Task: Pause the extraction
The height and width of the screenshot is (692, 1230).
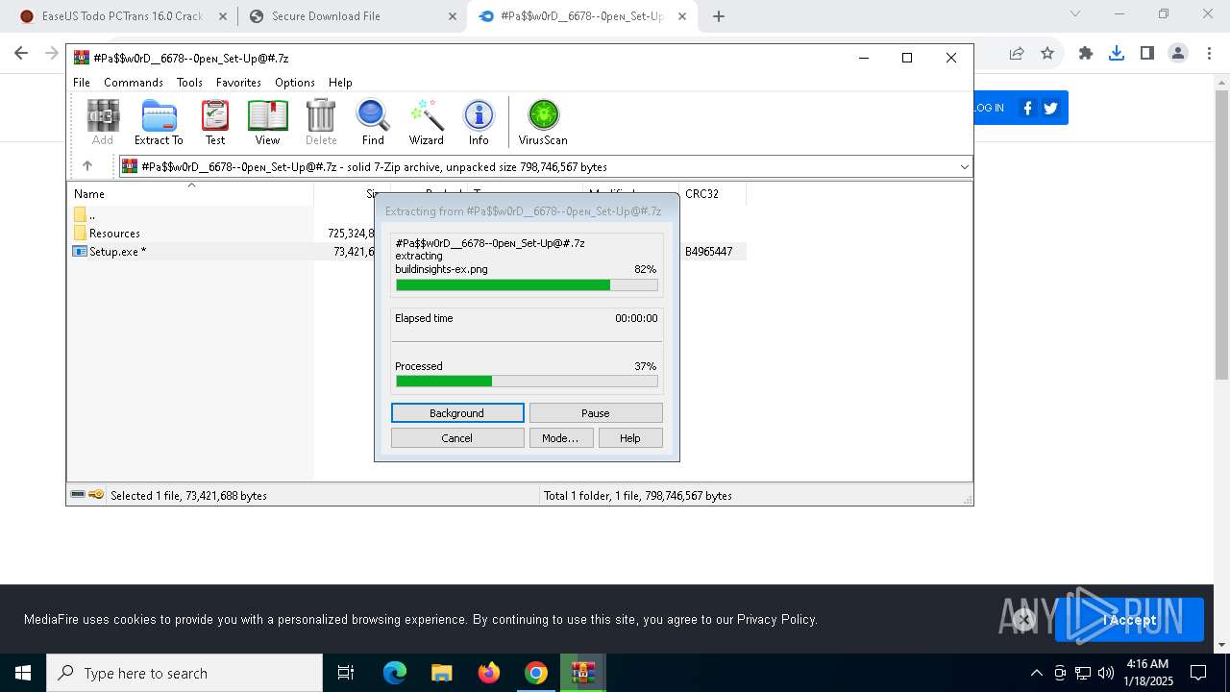Action: click(x=596, y=412)
